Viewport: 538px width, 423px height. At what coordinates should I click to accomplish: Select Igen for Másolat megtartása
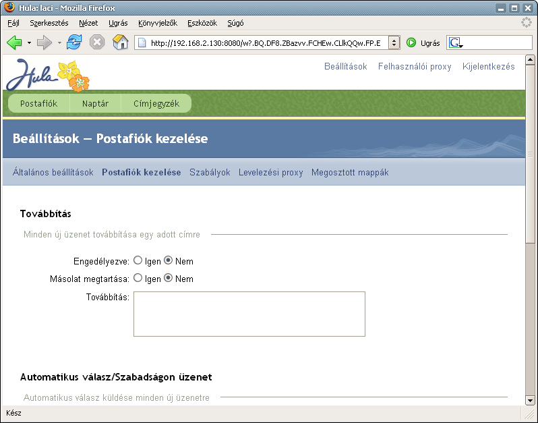tap(138, 277)
